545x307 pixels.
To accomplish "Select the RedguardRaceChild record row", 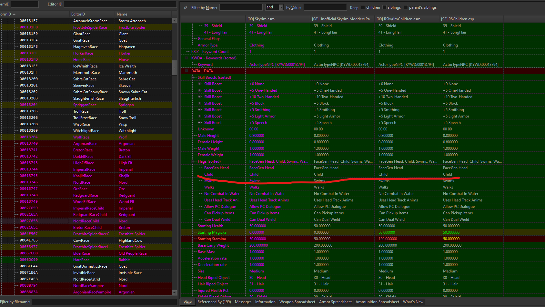I will [86, 215].
